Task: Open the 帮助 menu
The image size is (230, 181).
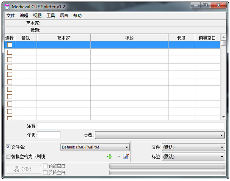Action: [x=77, y=16]
